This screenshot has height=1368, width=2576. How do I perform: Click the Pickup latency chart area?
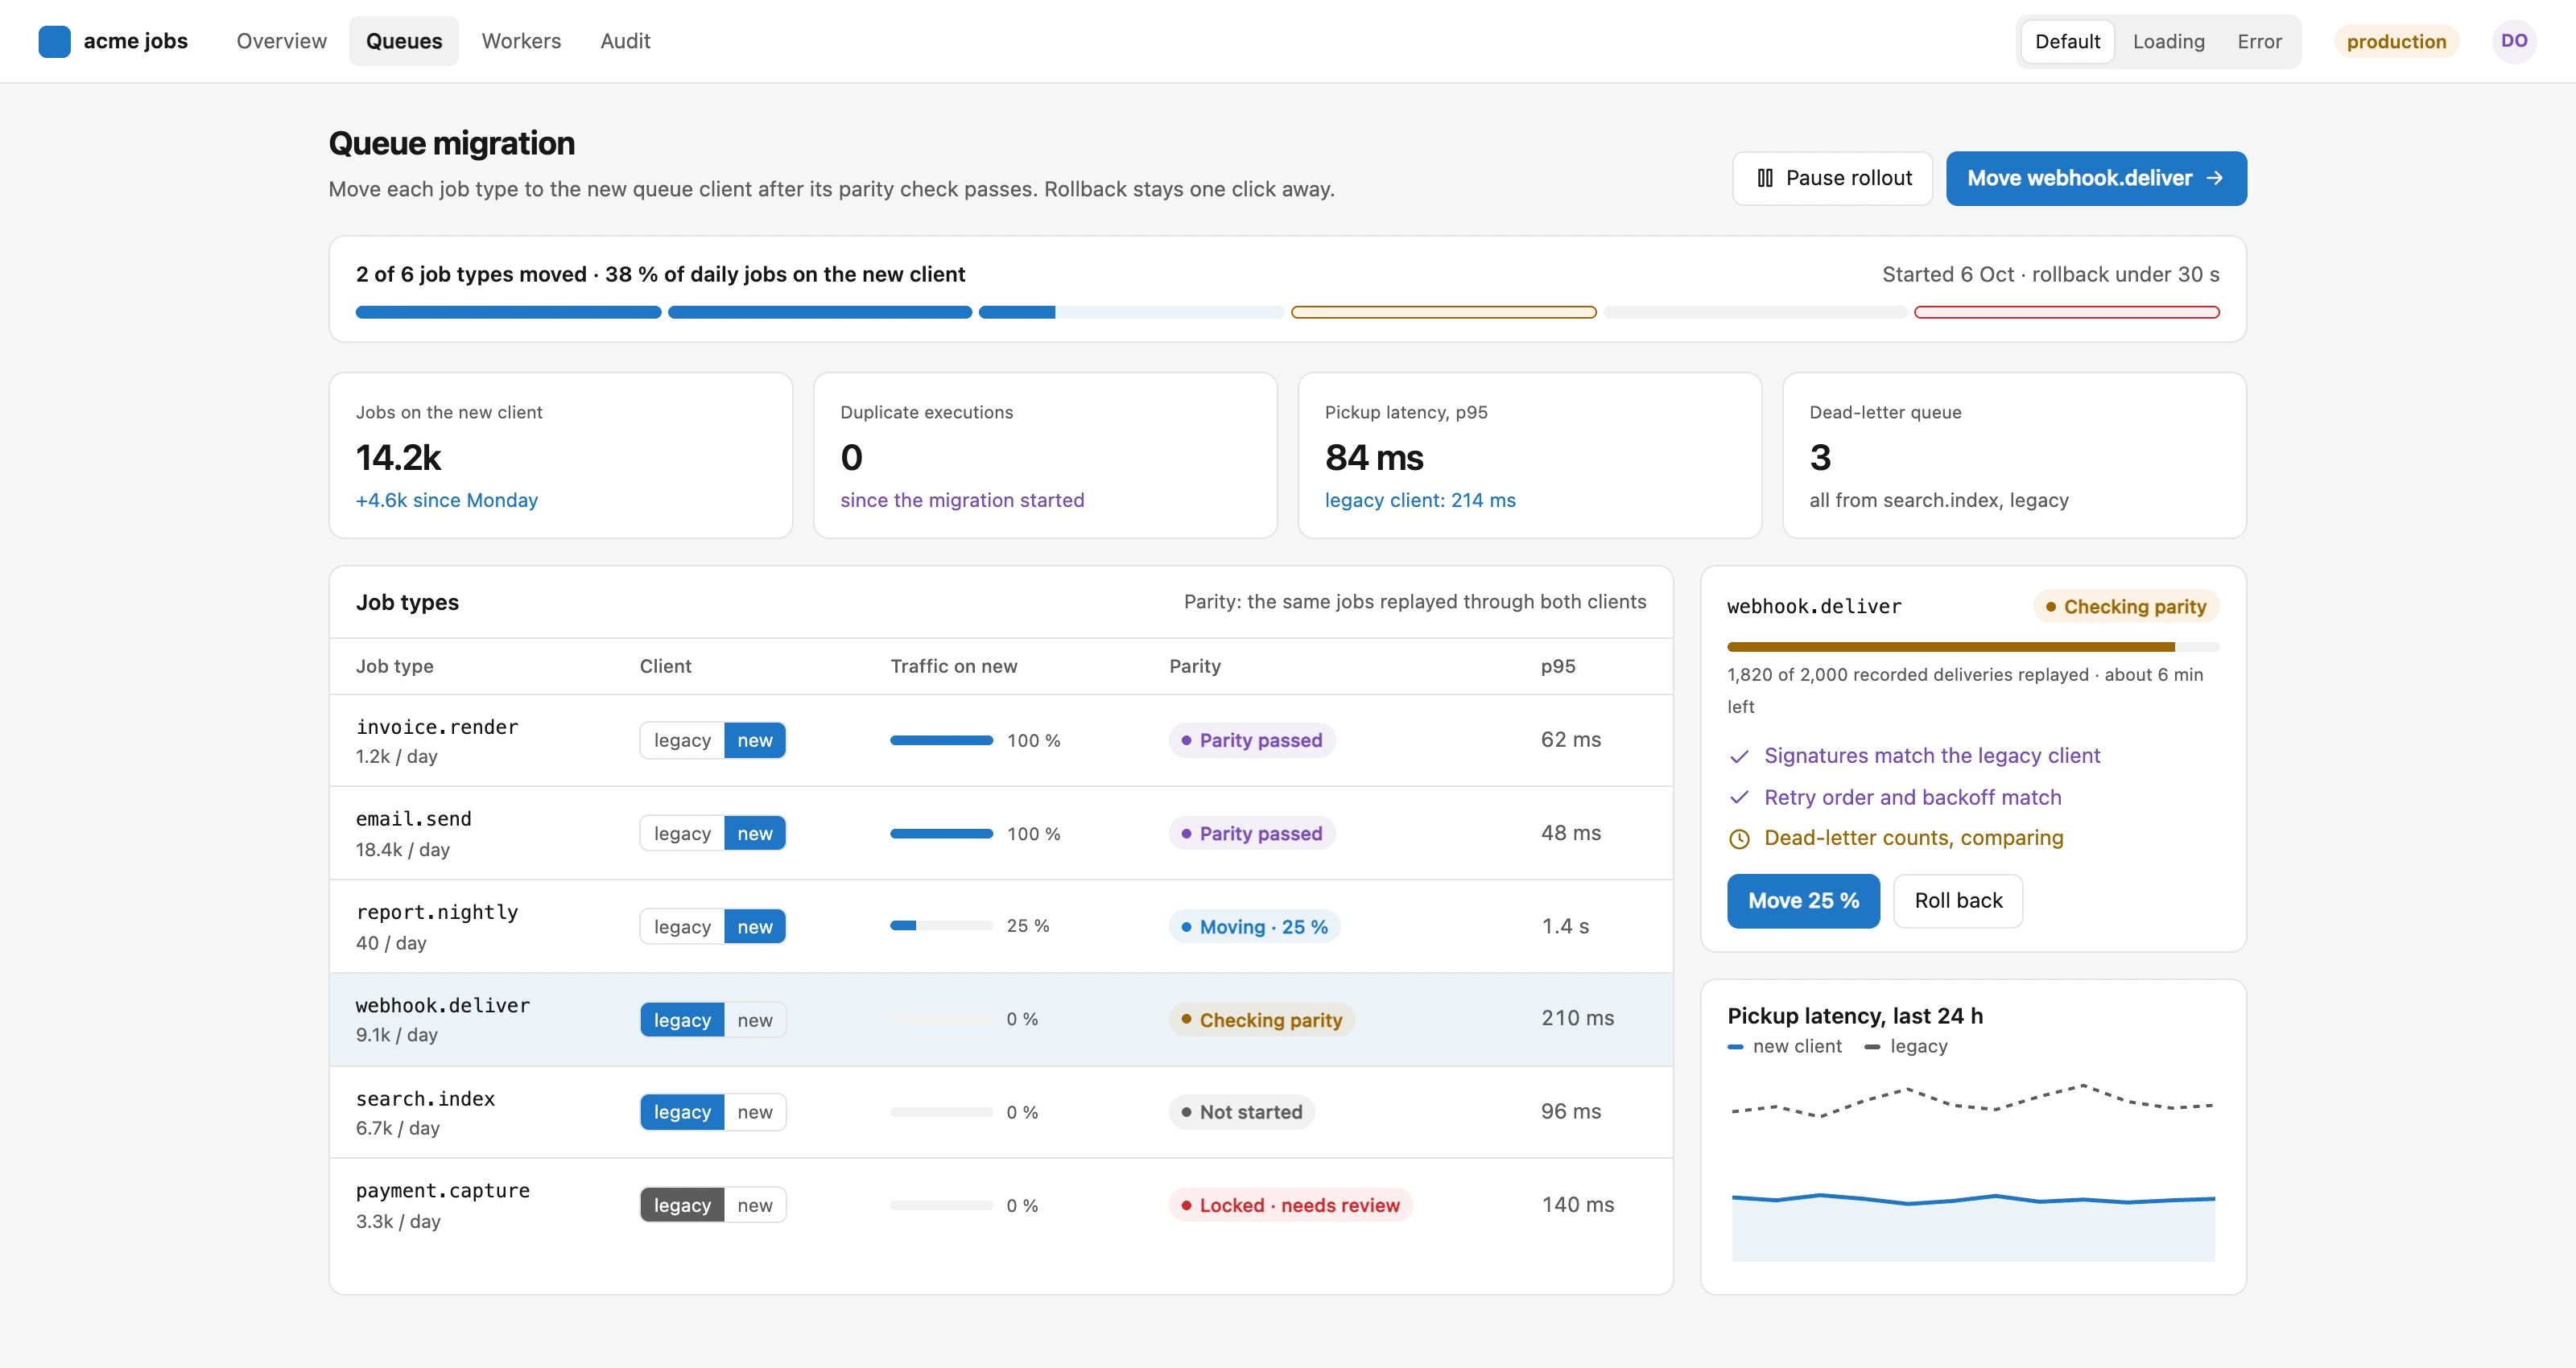click(1972, 1170)
